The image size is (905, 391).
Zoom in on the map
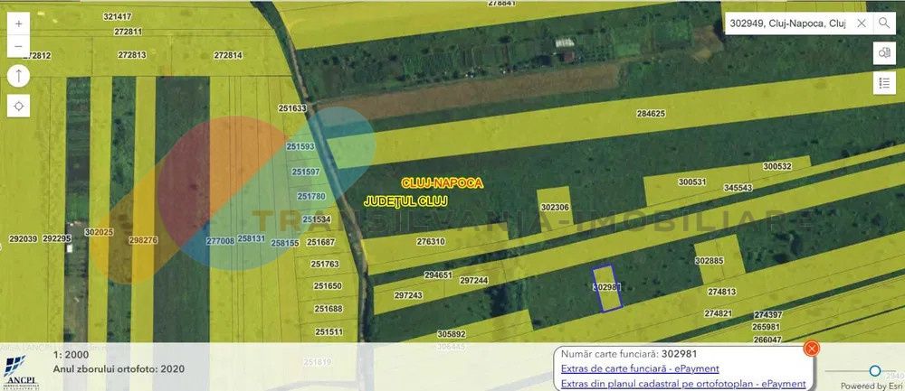19,22
